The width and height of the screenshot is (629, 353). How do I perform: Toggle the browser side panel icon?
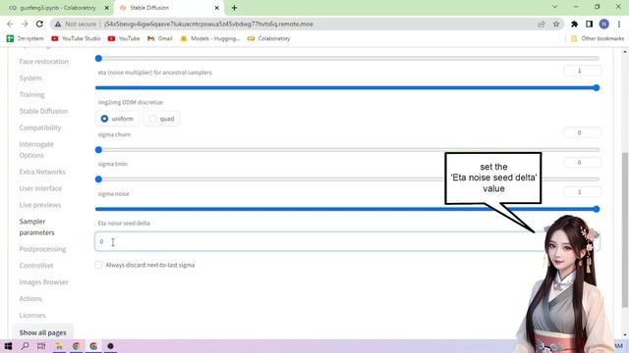coord(589,24)
